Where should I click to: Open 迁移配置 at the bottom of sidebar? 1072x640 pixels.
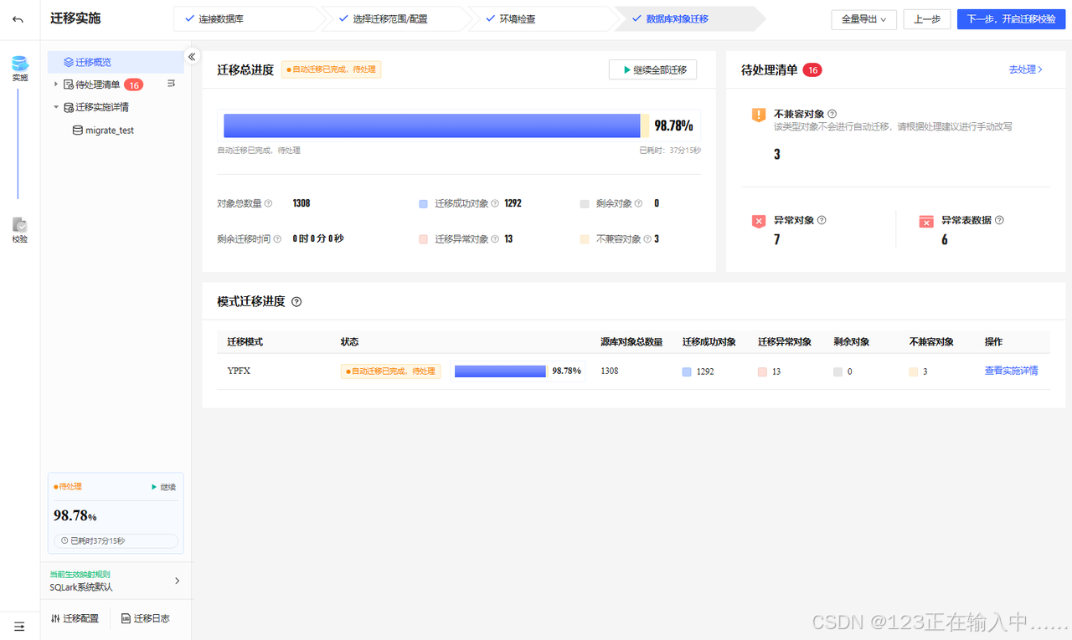(x=75, y=619)
